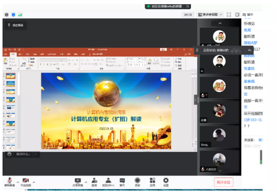Image resolution: width=276 pixels, height=196 pixels.
Task: Click sender name 张拿铁 in chat
Action: [249, 68]
